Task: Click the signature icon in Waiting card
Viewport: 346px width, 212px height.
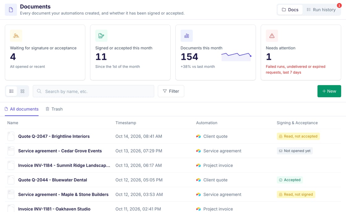Action: coord(16,36)
